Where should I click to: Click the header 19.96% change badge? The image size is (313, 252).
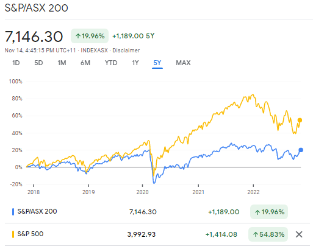tap(90, 36)
